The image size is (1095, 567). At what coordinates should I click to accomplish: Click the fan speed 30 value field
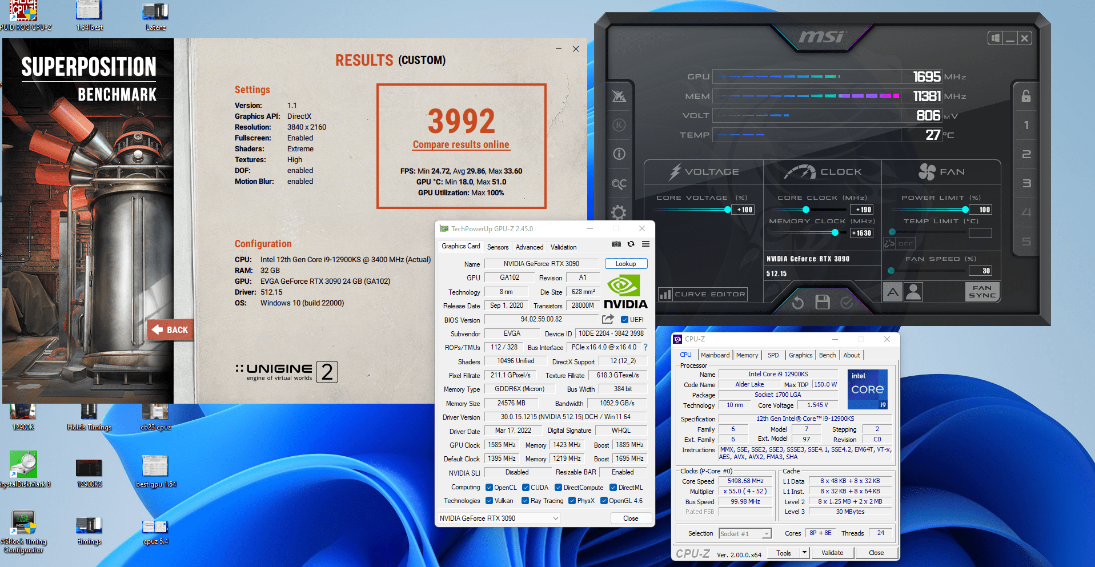coord(981,271)
